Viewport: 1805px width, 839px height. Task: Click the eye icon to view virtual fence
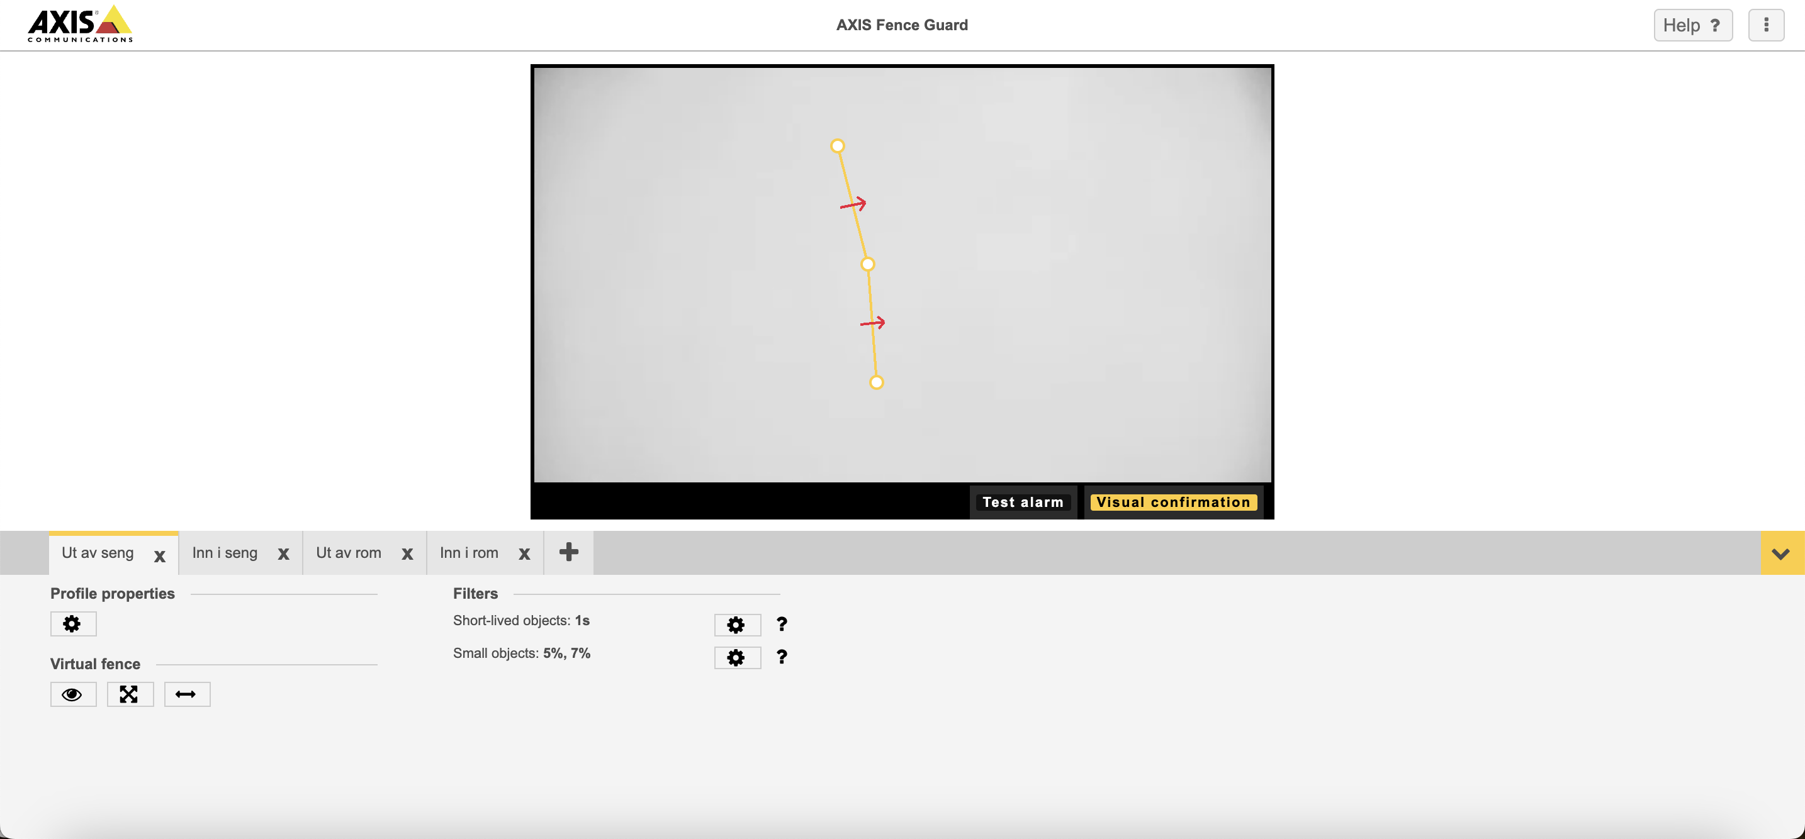[x=72, y=693]
